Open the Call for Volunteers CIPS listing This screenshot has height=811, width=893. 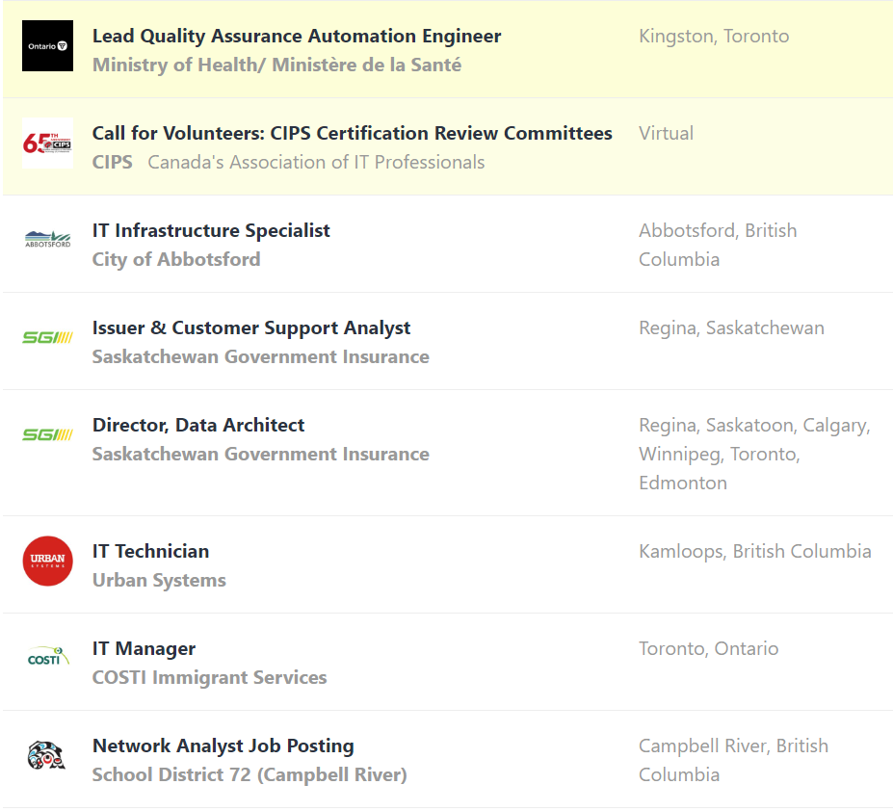point(352,134)
